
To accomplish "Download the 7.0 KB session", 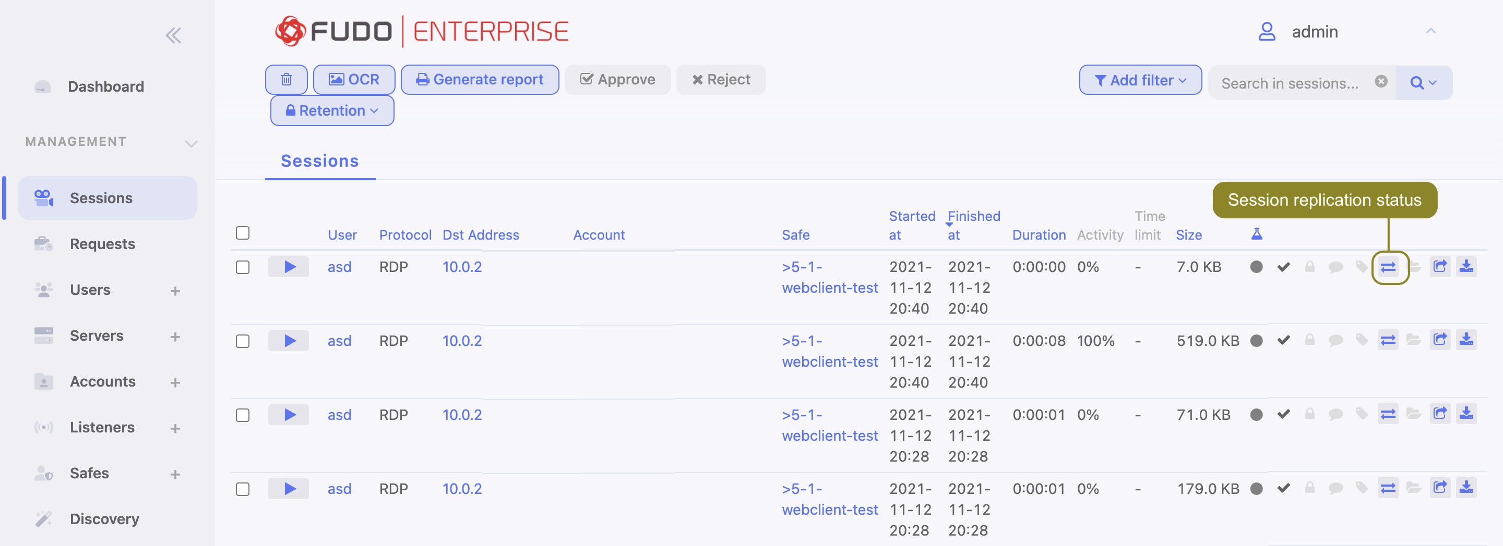I will pyautogui.click(x=1466, y=267).
